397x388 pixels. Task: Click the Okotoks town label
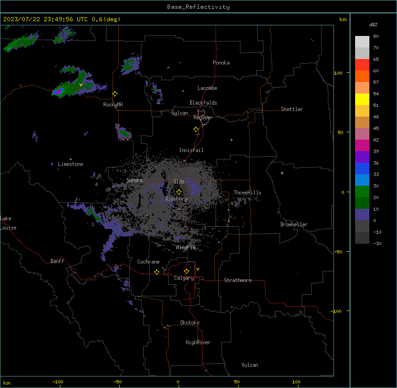pos(190,323)
